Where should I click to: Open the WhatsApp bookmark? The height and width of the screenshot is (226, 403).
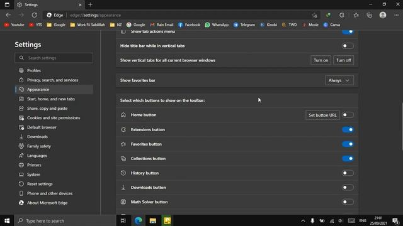point(217,25)
